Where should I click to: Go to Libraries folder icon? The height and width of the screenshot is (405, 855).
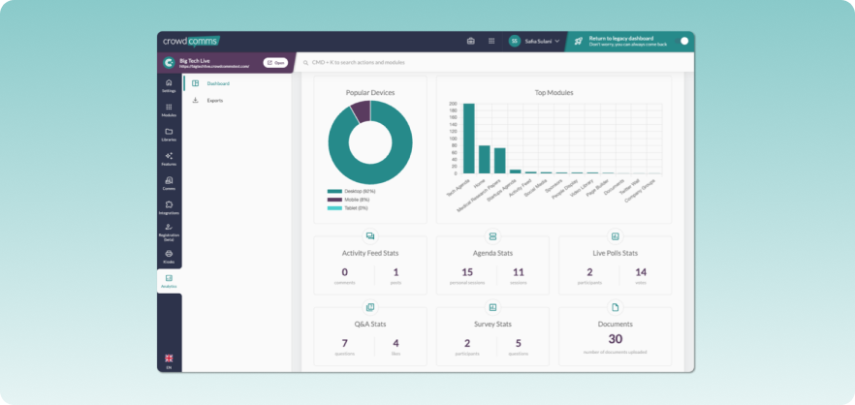169,134
